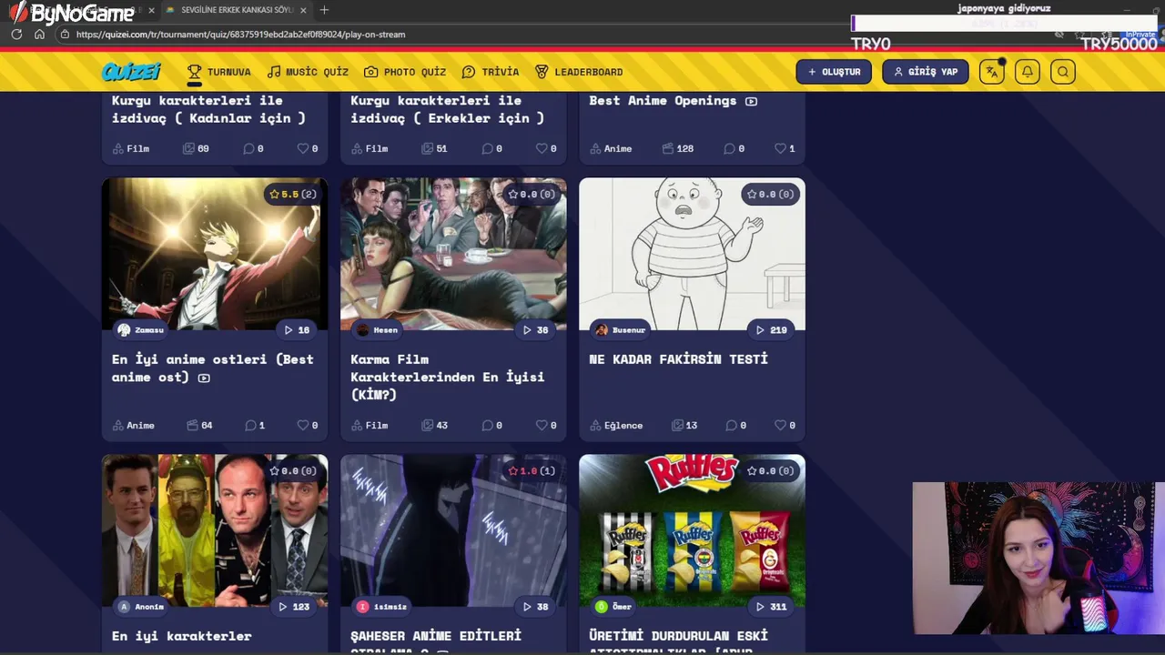Image resolution: width=1165 pixels, height=655 pixels.
Task: Like the Best Anime Openings quiz
Action: click(784, 148)
